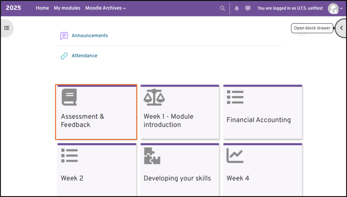Click the 2025 site brand link
The image size is (347, 197).
13,8
